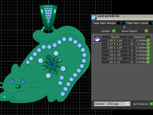
Task: Click the 0.002tw weight cell
Action: click(141, 51)
